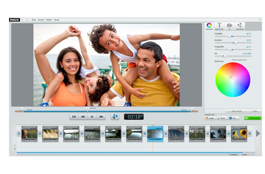Viewport: 265px width, 174px height.
Task: Show next clips with the right arrow
Action: pos(258,133)
